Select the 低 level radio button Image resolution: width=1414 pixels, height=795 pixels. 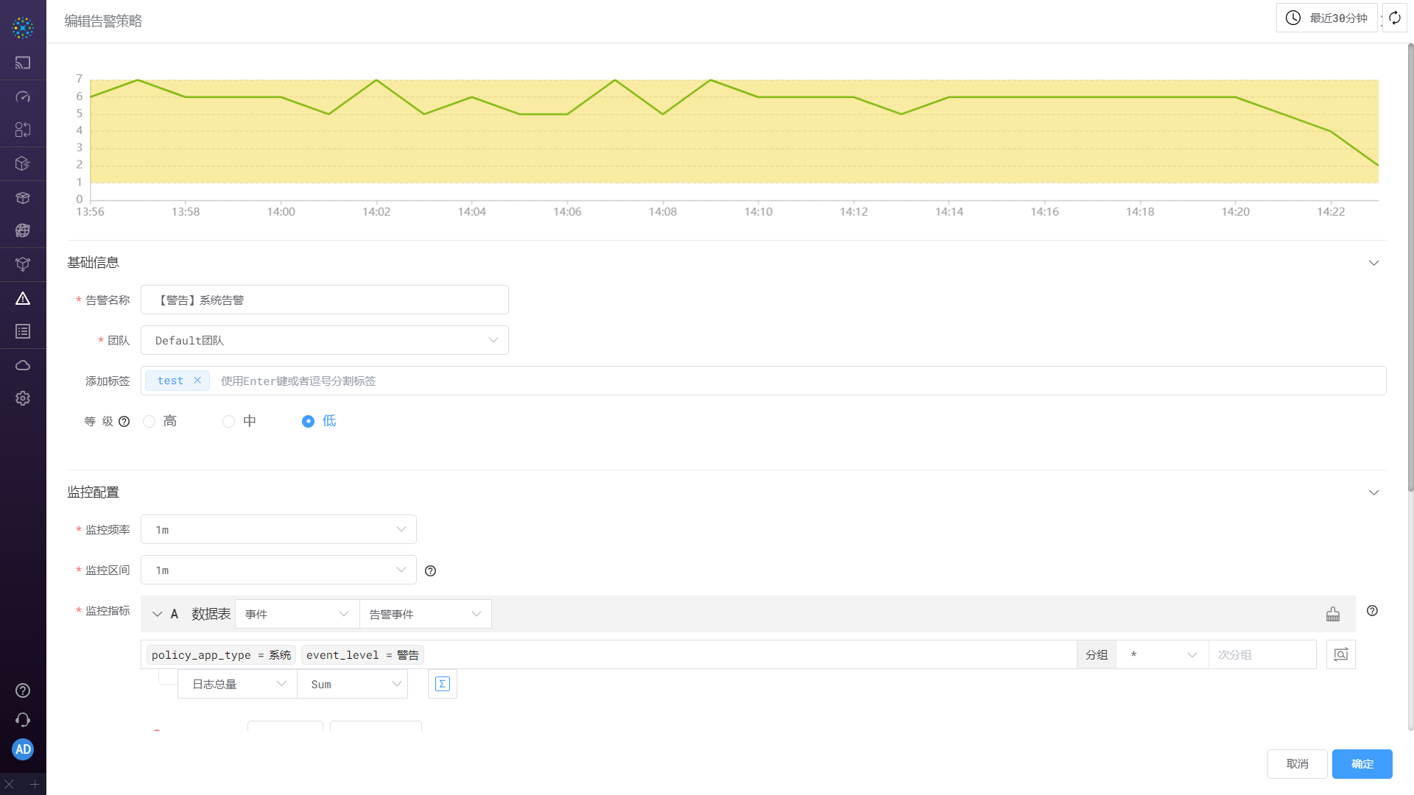[308, 421]
